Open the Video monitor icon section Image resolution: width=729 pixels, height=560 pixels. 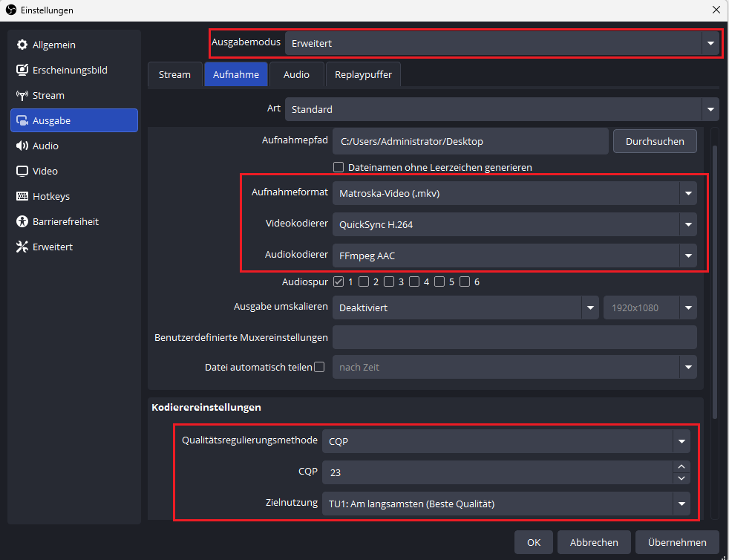(x=22, y=171)
